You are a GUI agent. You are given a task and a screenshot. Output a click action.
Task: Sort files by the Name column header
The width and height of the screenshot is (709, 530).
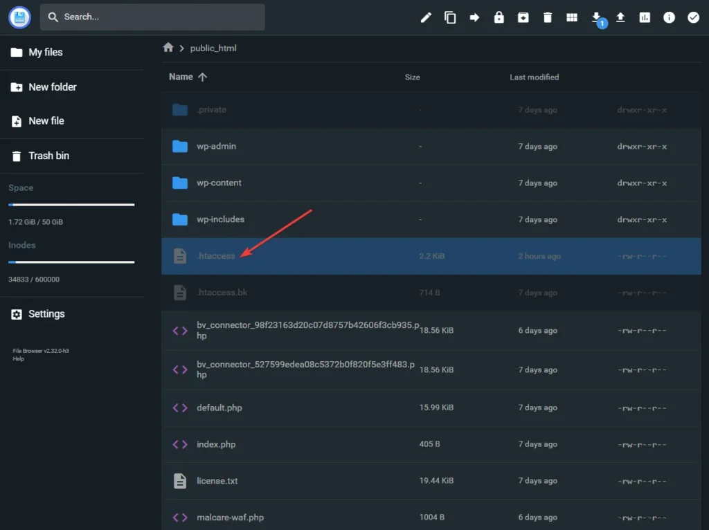pos(181,77)
